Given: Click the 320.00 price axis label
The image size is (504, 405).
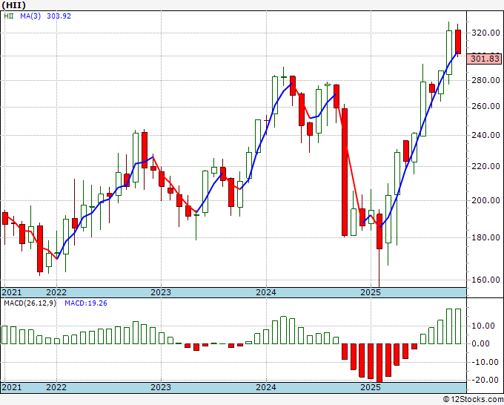Looking at the screenshot, I should 485,33.
